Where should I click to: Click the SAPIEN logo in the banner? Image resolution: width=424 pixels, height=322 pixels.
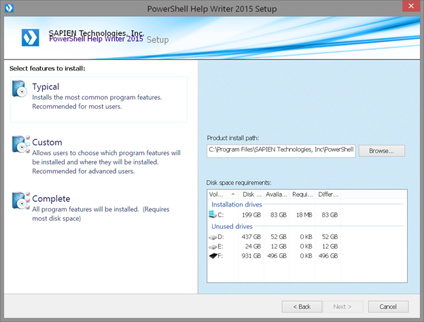pos(31,37)
